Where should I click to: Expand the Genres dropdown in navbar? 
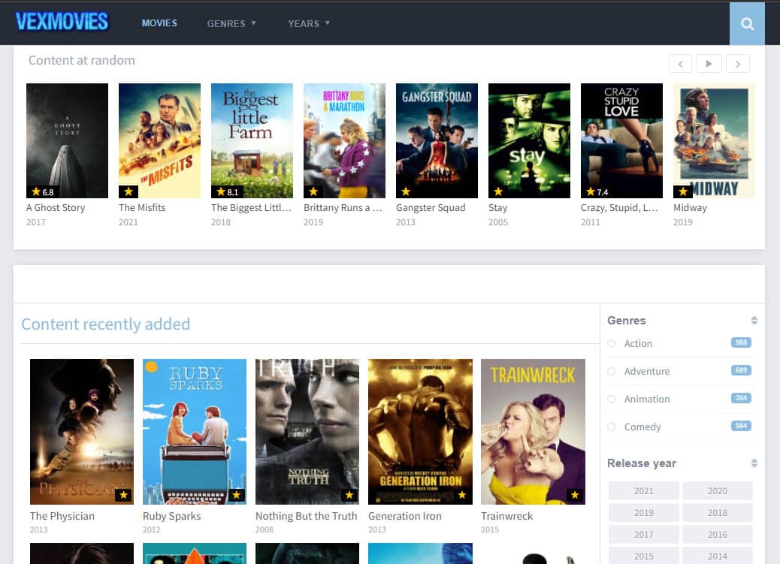[x=231, y=23]
